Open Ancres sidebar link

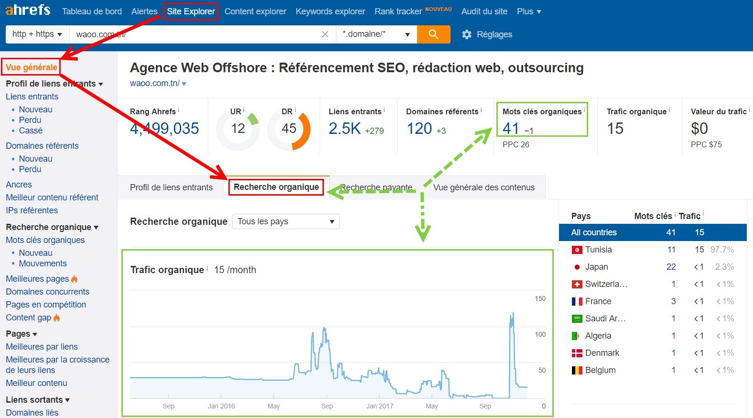(x=19, y=185)
